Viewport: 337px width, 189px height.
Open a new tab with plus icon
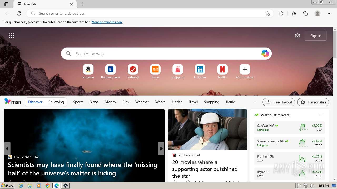pos(82,4)
